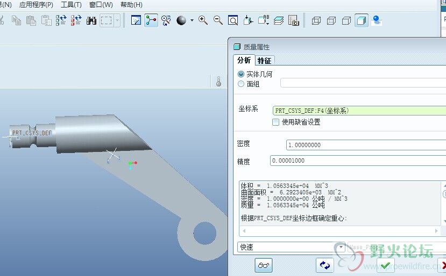This screenshot has width=446, height=276.
Task: Click the 质量 mass result line
Action: pyautogui.click(x=283, y=205)
